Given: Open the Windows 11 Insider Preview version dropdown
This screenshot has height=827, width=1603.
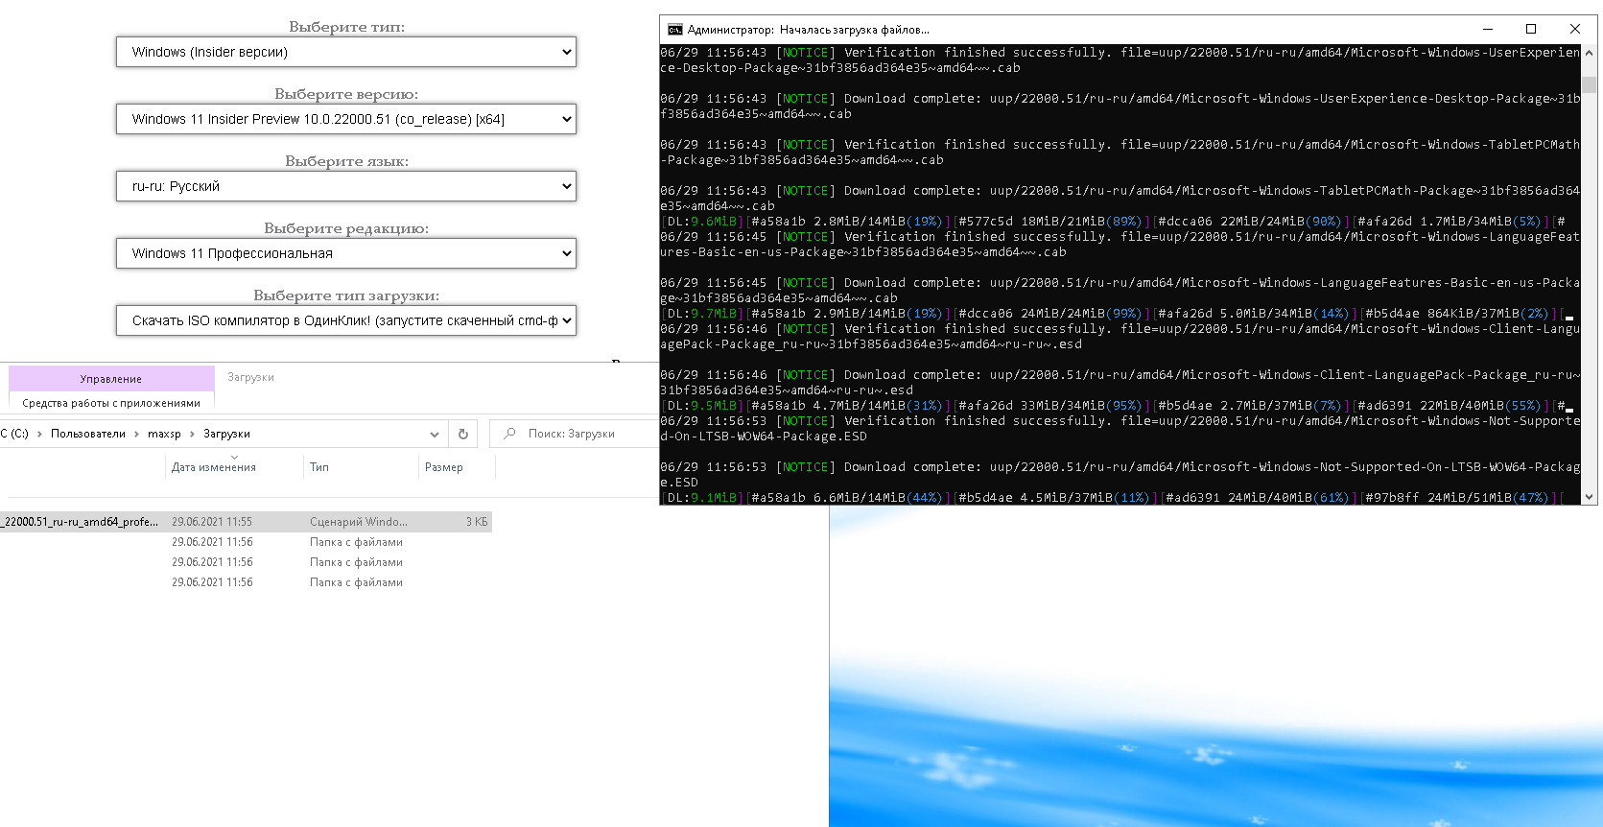Looking at the screenshot, I should 346,119.
